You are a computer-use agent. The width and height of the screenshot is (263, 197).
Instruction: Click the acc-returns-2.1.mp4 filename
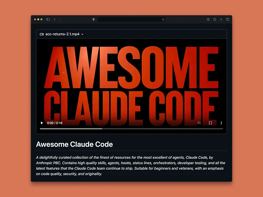pos(62,34)
